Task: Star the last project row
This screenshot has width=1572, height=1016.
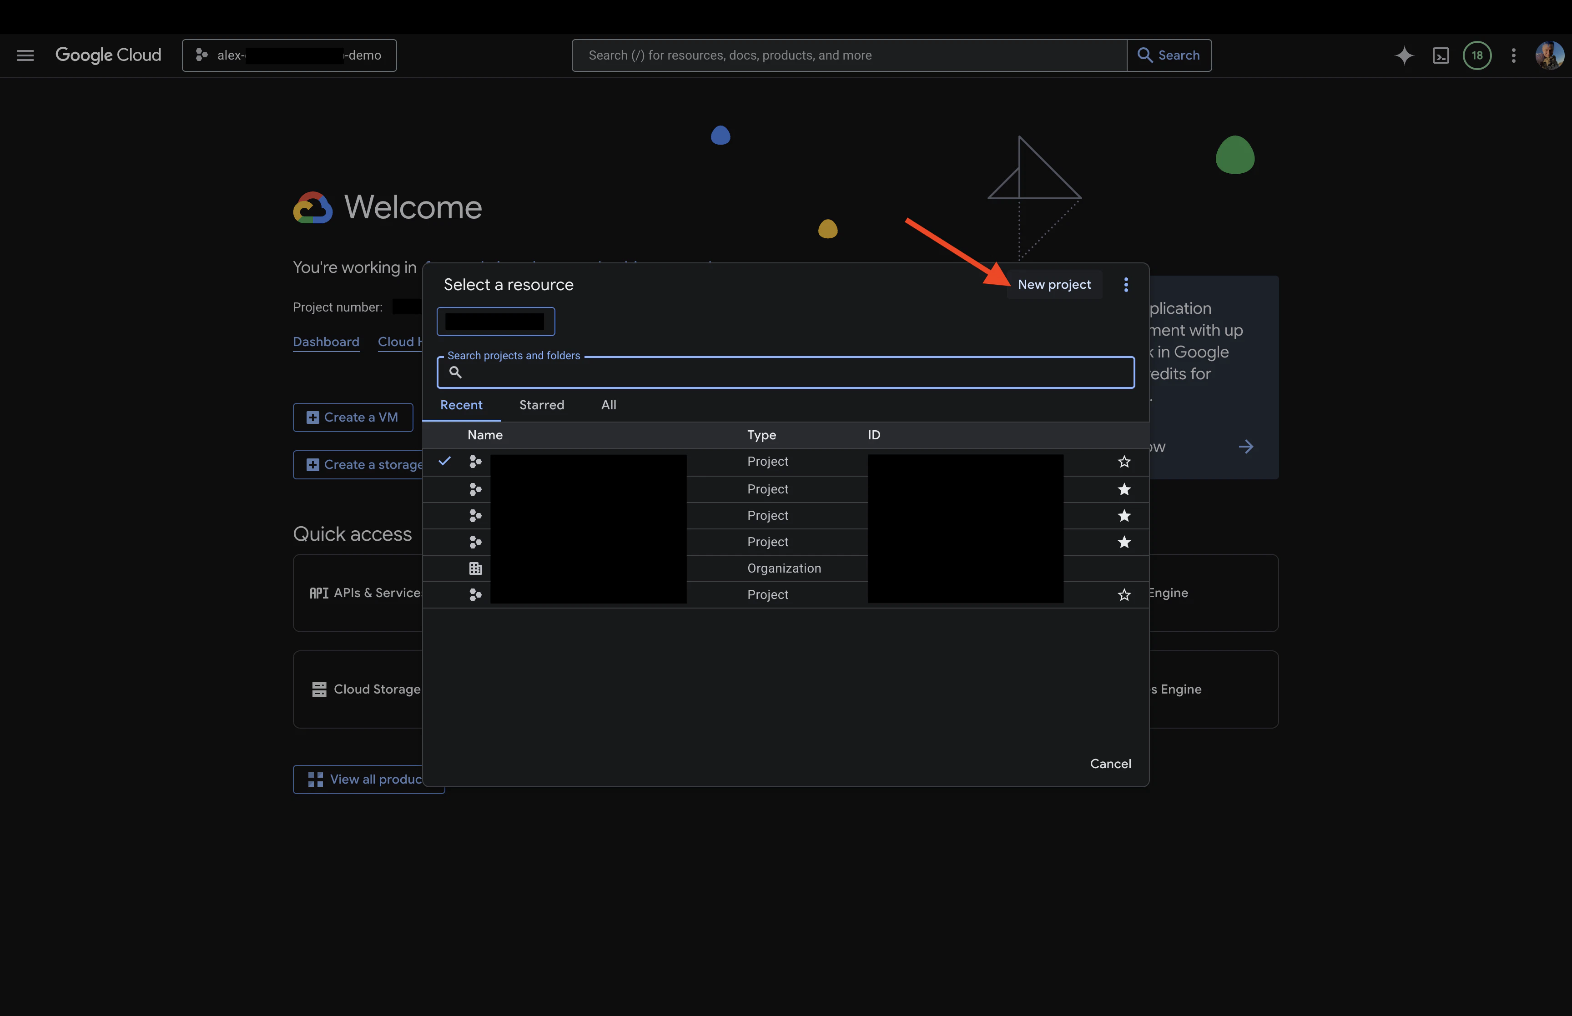Action: pos(1124,594)
